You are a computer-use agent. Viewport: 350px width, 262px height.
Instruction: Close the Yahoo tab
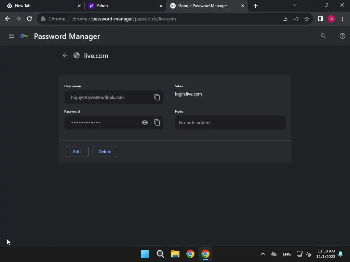pos(161,6)
